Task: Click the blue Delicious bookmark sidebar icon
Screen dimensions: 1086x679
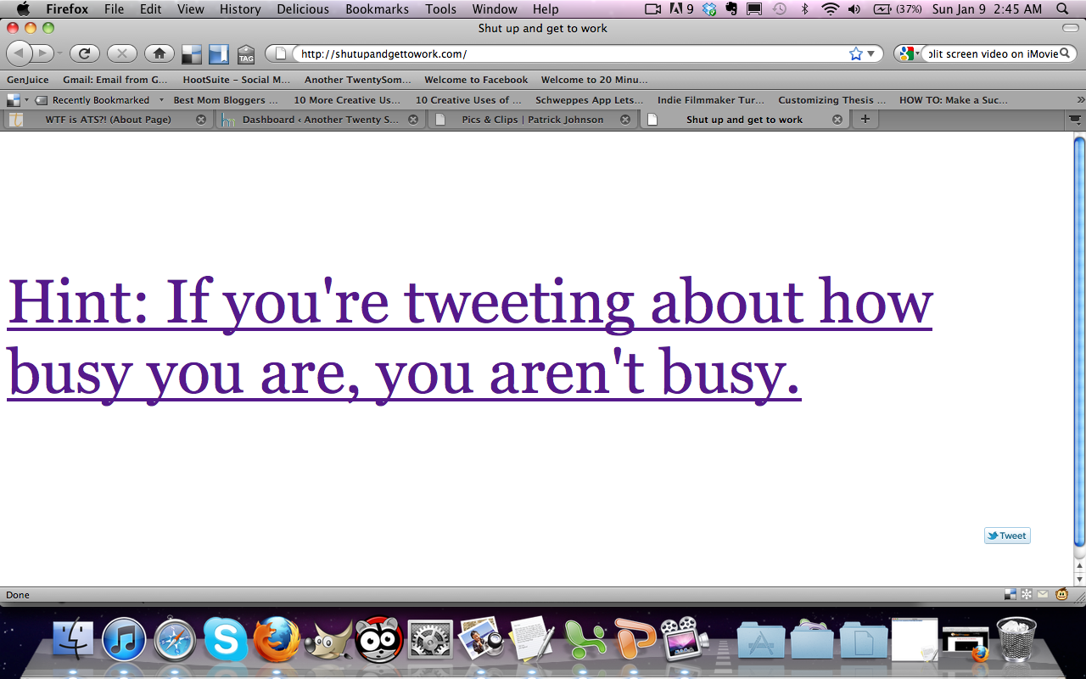Action: (219, 54)
